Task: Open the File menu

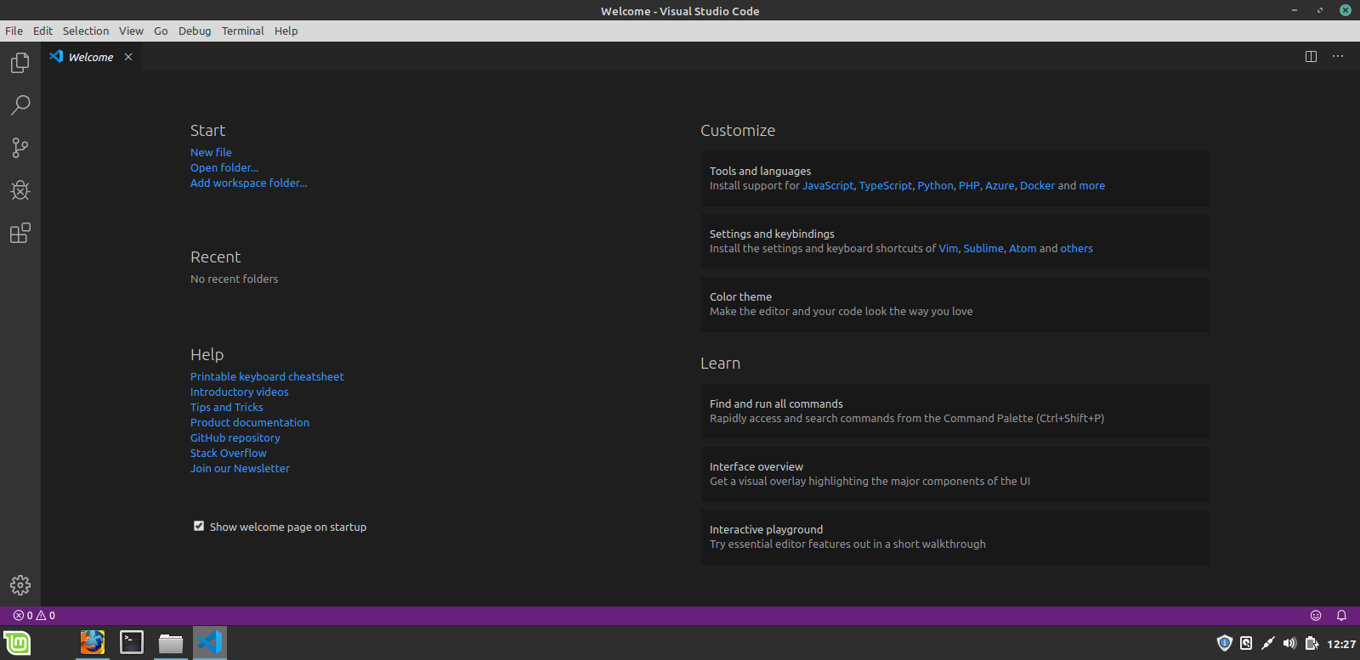Action: [x=14, y=31]
